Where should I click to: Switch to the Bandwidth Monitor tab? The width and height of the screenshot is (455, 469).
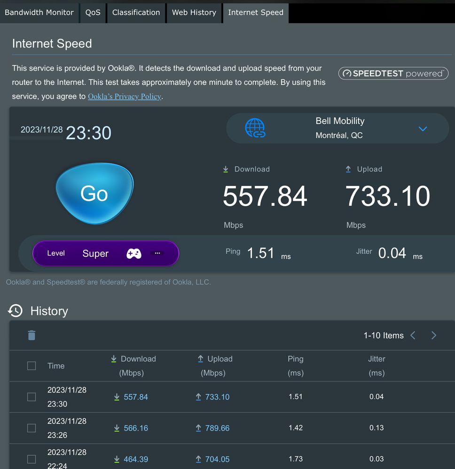tap(39, 13)
